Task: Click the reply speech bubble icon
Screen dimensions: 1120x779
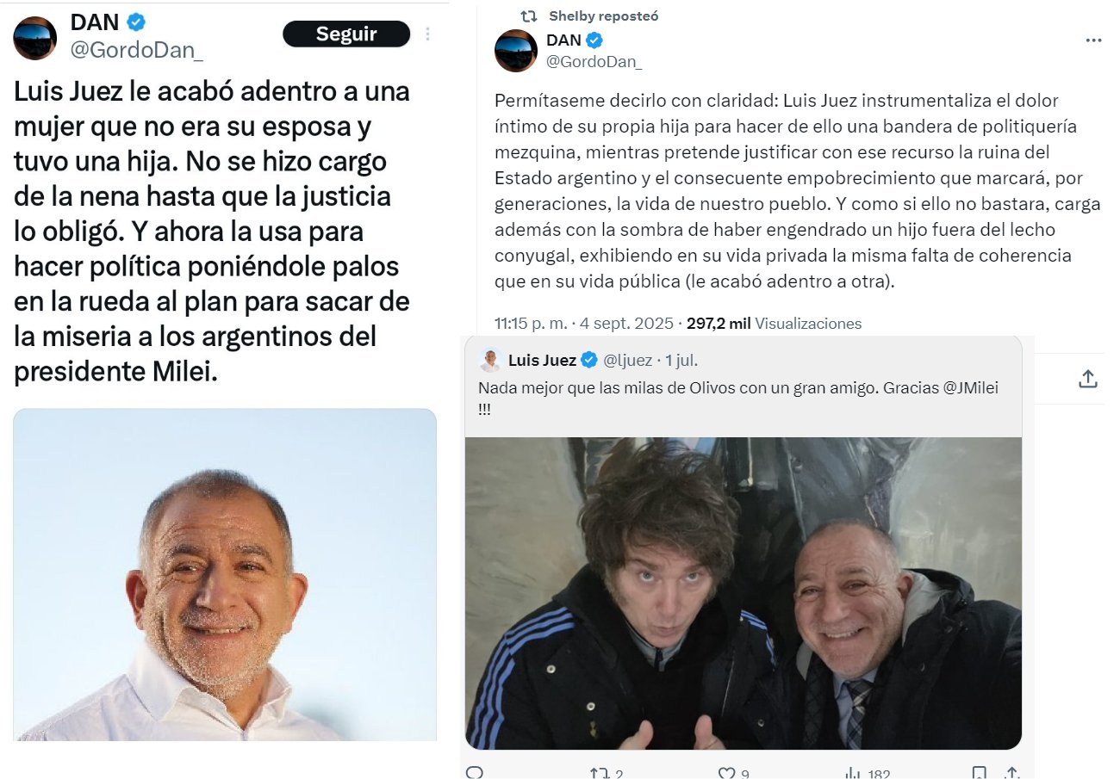Action: coord(474,772)
